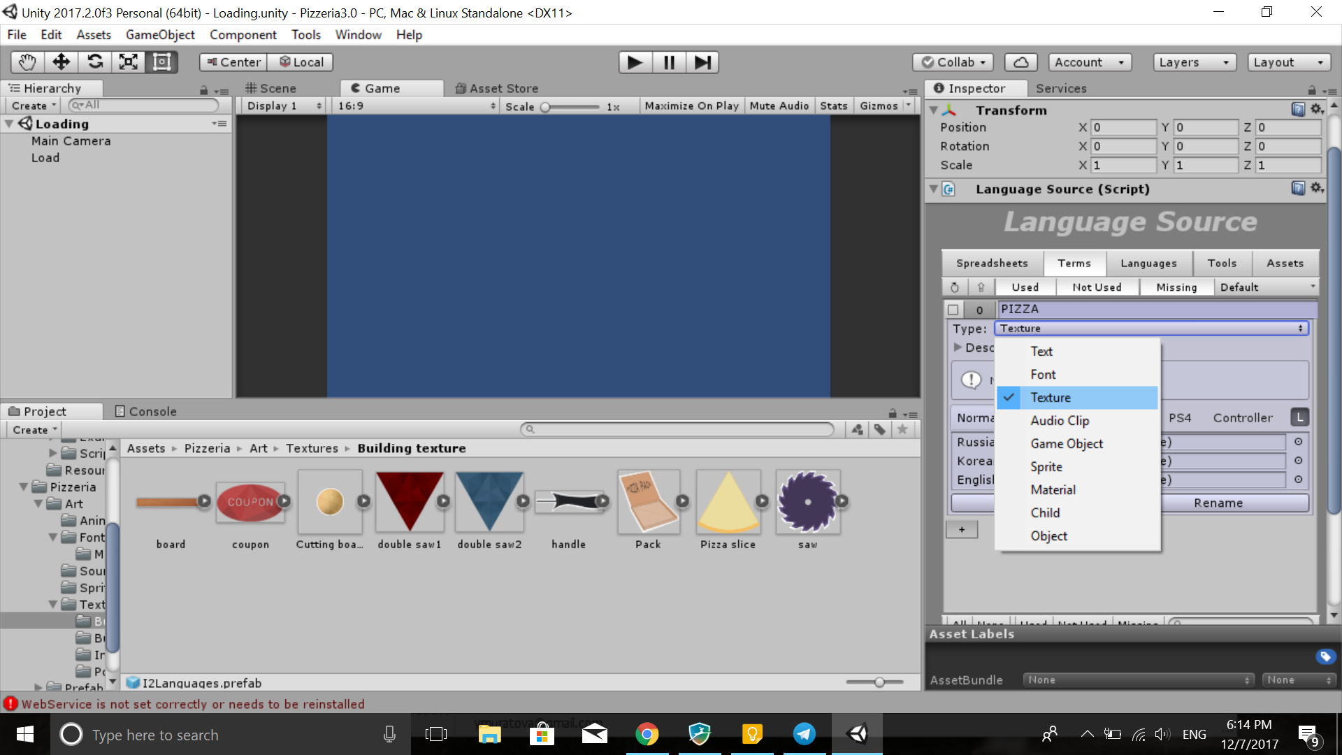
Task: Select the Hand pan tool
Action: [x=27, y=62]
